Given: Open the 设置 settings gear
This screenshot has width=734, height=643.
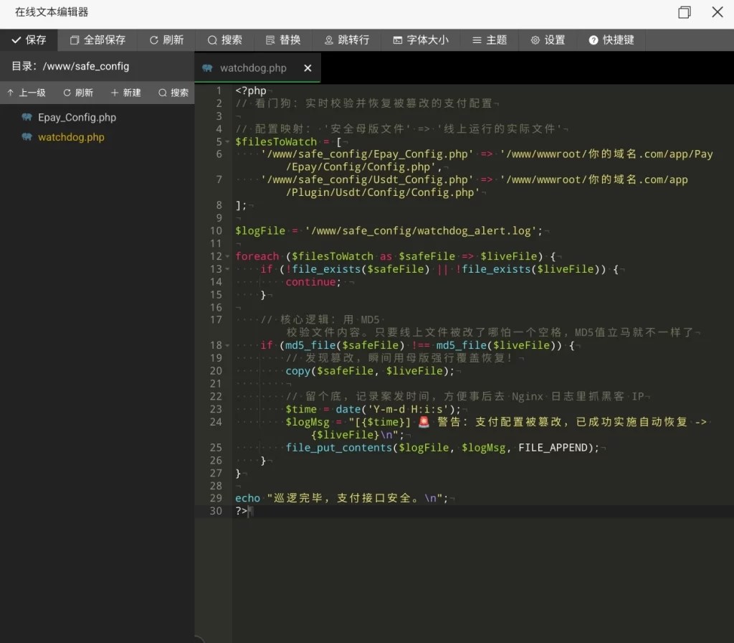Looking at the screenshot, I should [x=548, y=40].
